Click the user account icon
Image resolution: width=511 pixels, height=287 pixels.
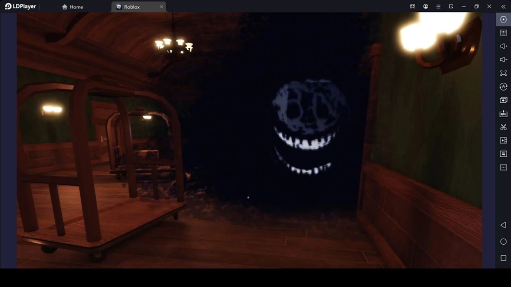point(426,6)
